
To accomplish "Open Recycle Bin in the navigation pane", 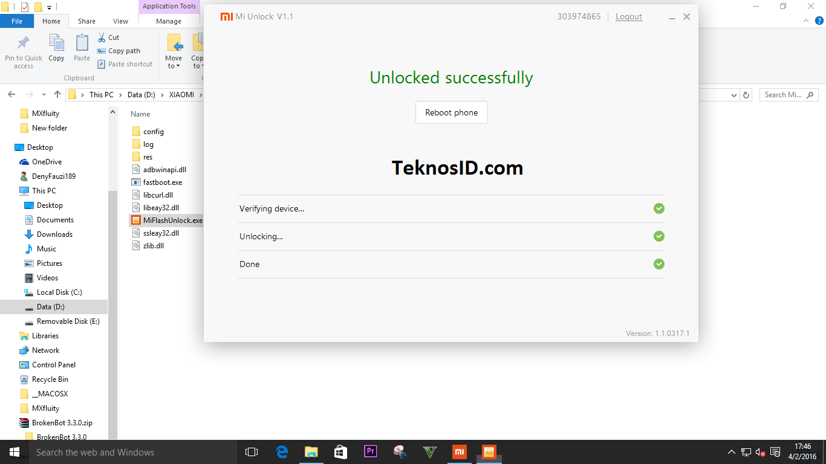I will [x=44, y=379].
